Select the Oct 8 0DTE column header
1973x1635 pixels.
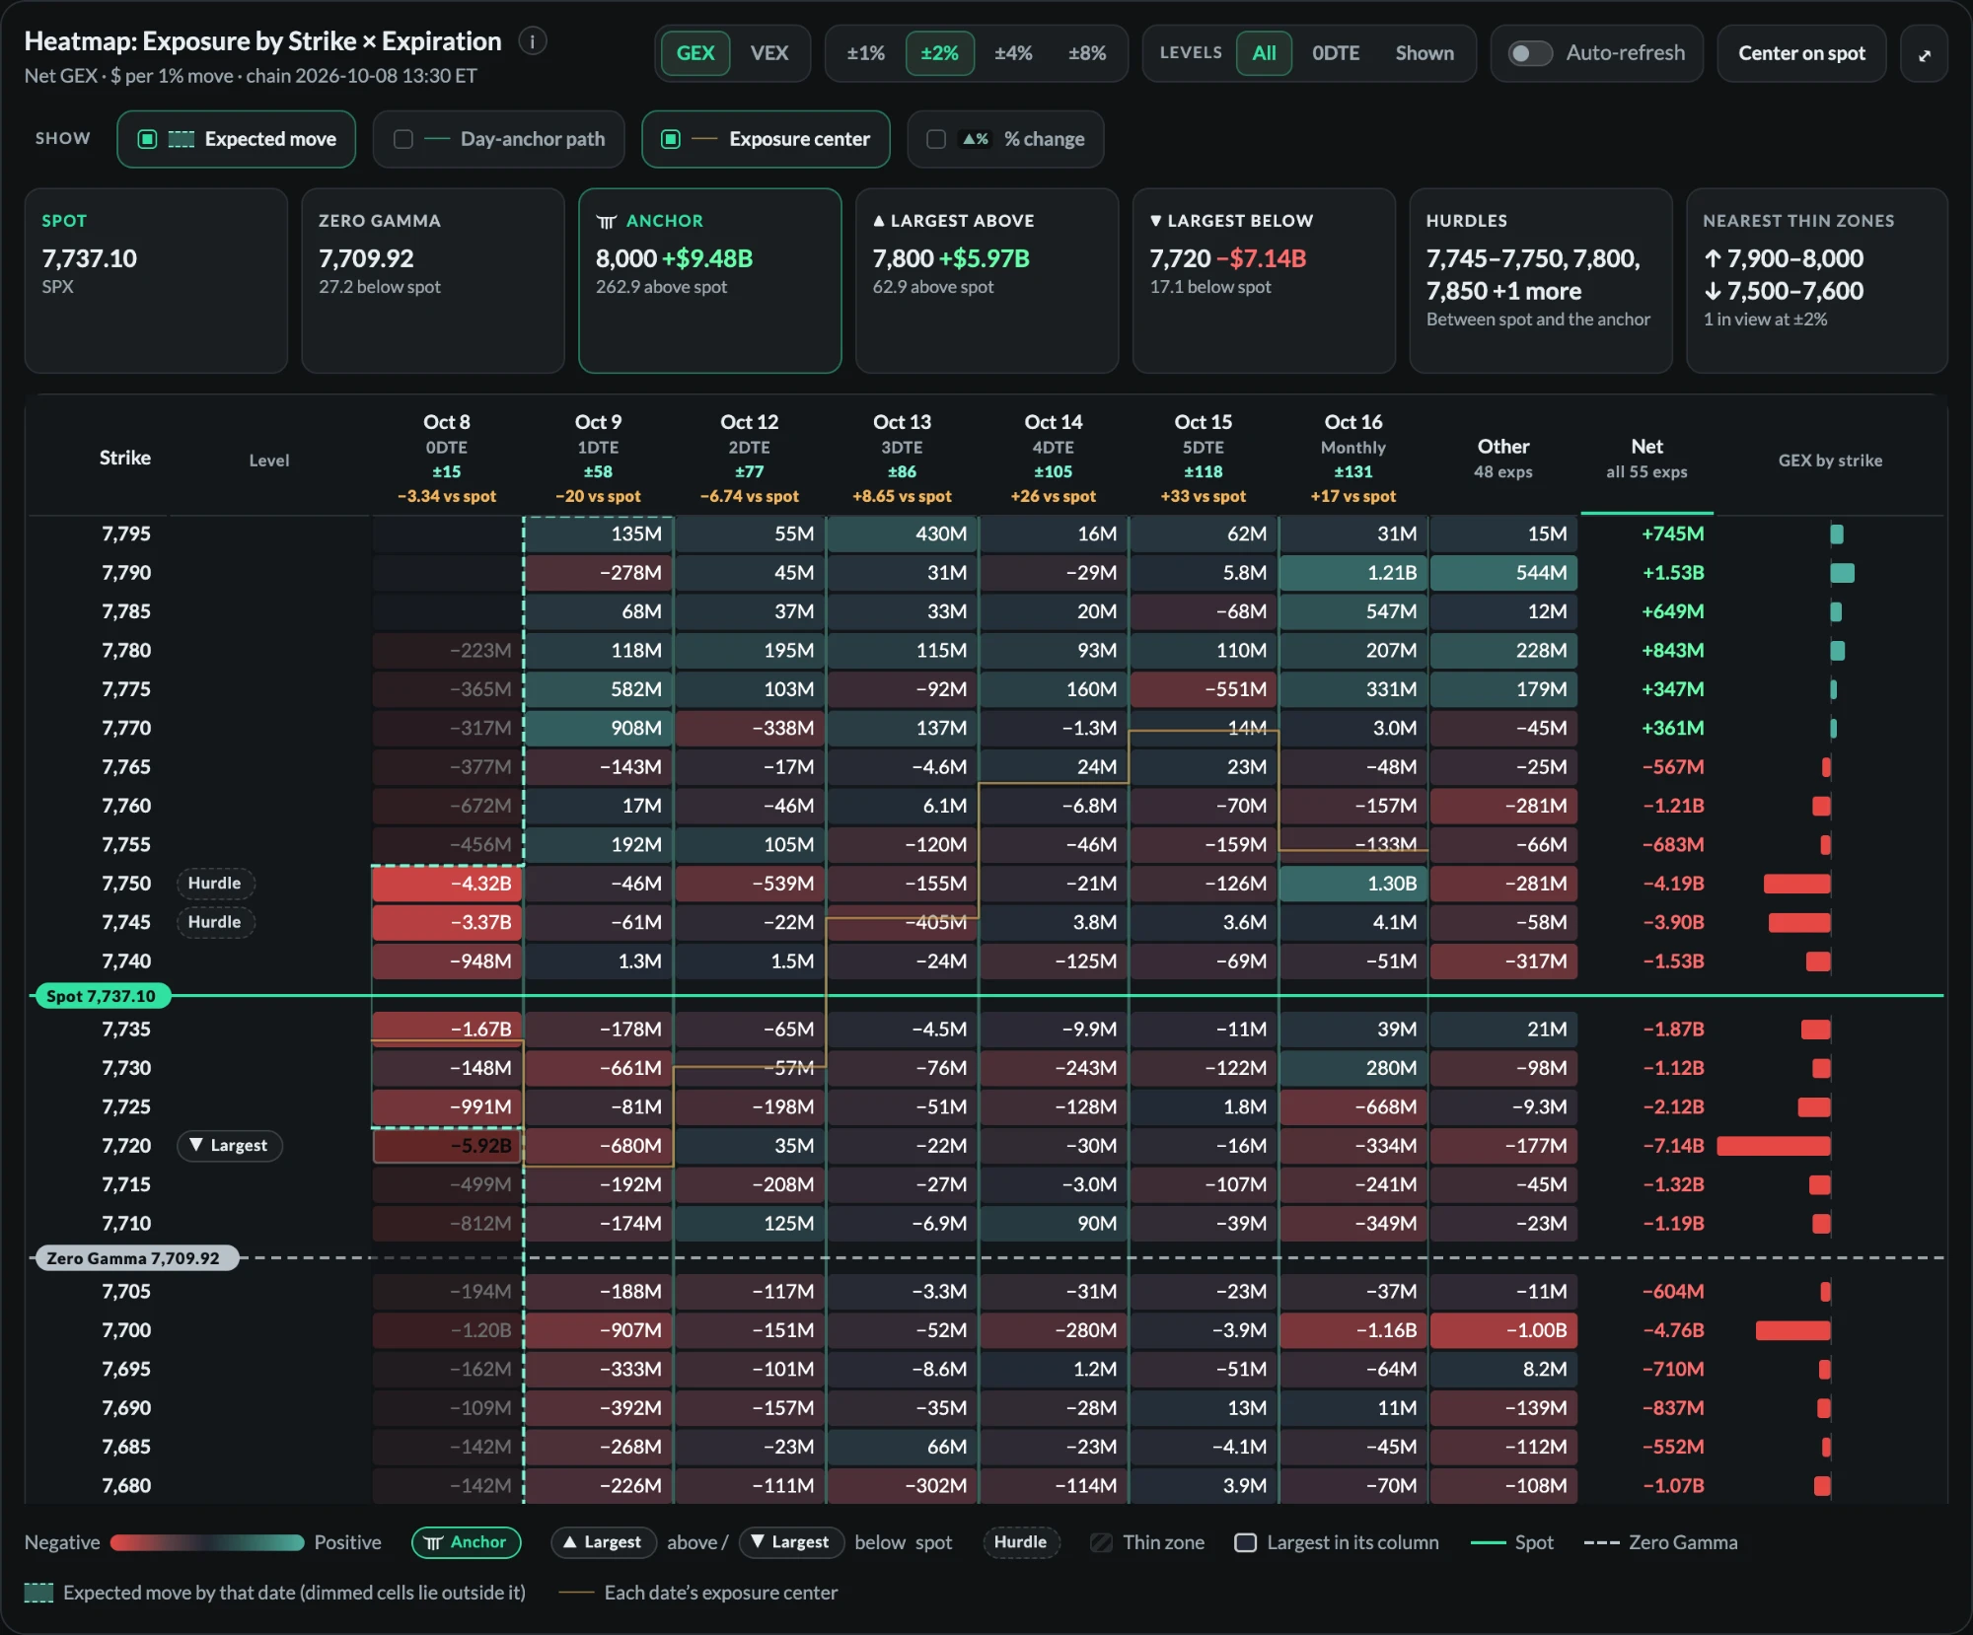[x=447, y=459]
